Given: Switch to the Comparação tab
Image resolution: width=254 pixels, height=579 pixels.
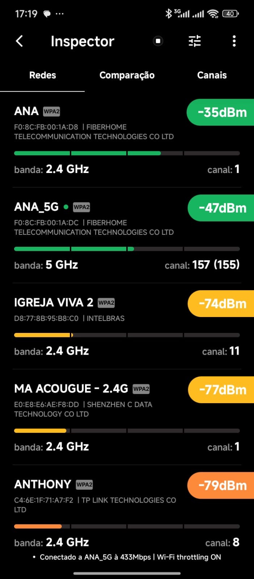Looking at the screenshot, I should (x=127, y=75).
